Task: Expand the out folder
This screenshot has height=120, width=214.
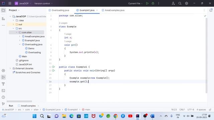Action: coord(13,24)
